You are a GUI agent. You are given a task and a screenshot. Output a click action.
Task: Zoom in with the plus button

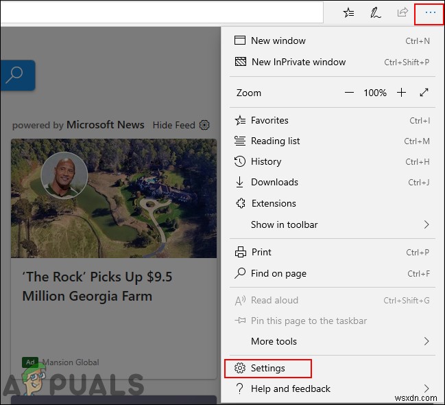coord(401,93)
